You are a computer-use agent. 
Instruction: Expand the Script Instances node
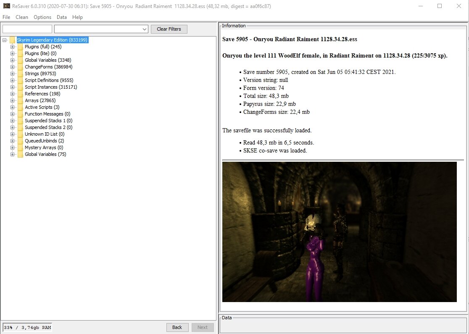(x=12, y=87)
